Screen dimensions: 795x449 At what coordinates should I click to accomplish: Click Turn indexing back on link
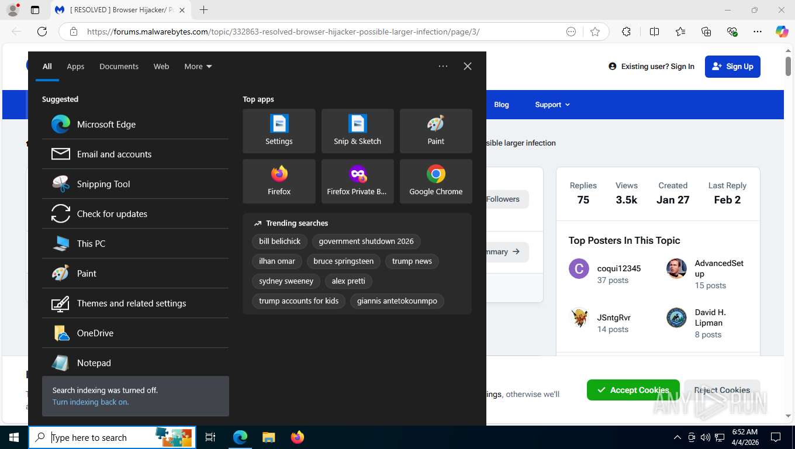(91, 402)
